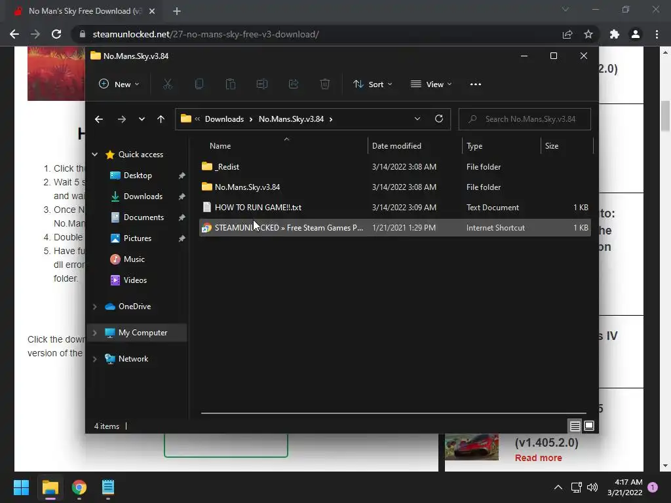Click the Rename icon in Explorer toolbar

tap(262, 84)
